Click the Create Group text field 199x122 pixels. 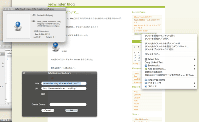click(68, 104)
